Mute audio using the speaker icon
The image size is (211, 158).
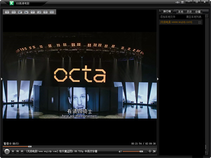point(120,151)
